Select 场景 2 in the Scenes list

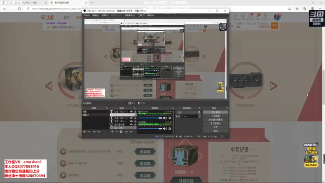(95, 115)
